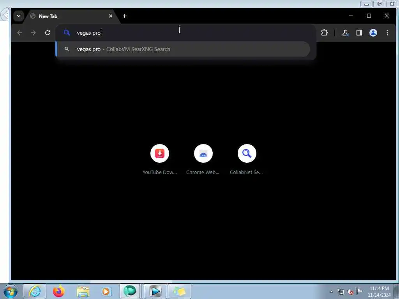Open the YouTube Downloader shortcut
The width and height of the screenshot is (399, 299).
159,153
